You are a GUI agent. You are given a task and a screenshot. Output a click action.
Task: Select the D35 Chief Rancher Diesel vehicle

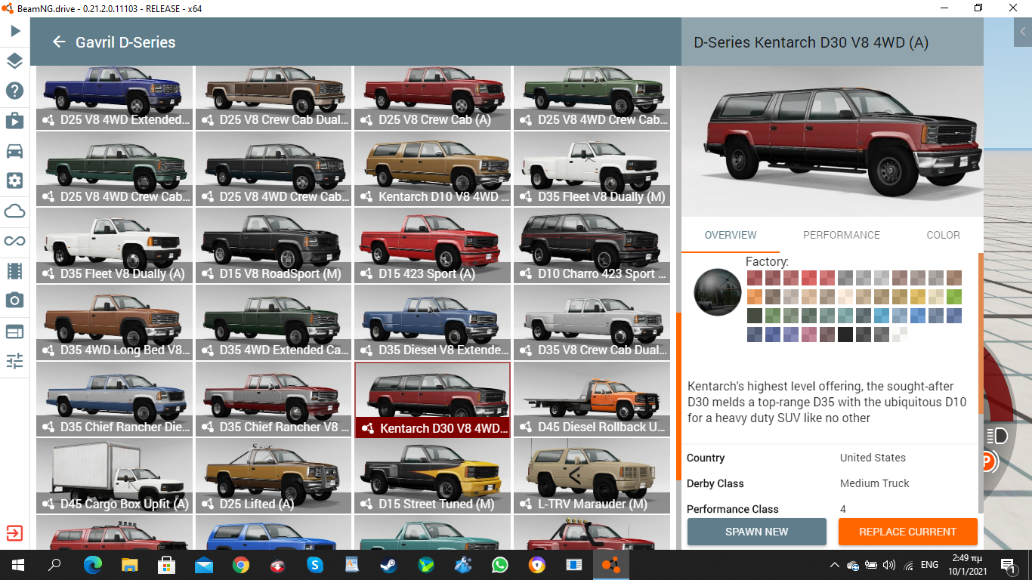pyautogui.click(x=114, y=400)
